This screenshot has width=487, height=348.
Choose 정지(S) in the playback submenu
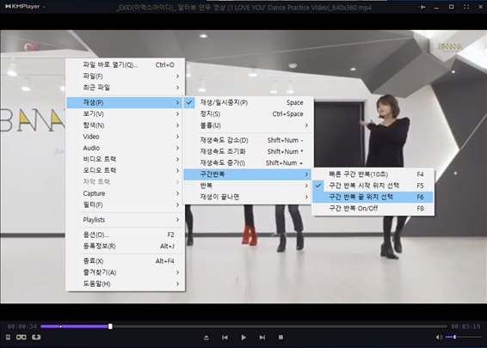coord(248,113)
